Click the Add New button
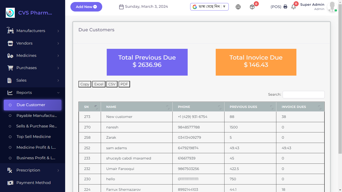This screenshot has height=192, width=342. [86, 7]
